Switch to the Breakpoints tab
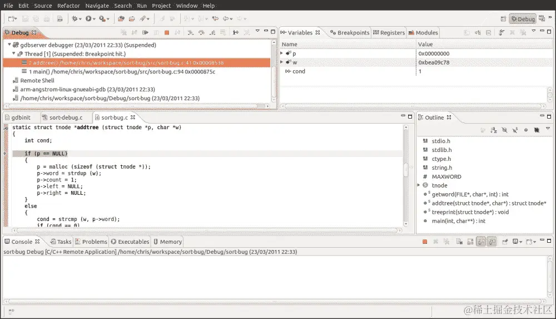556x319 pixels. coord(350,32)
